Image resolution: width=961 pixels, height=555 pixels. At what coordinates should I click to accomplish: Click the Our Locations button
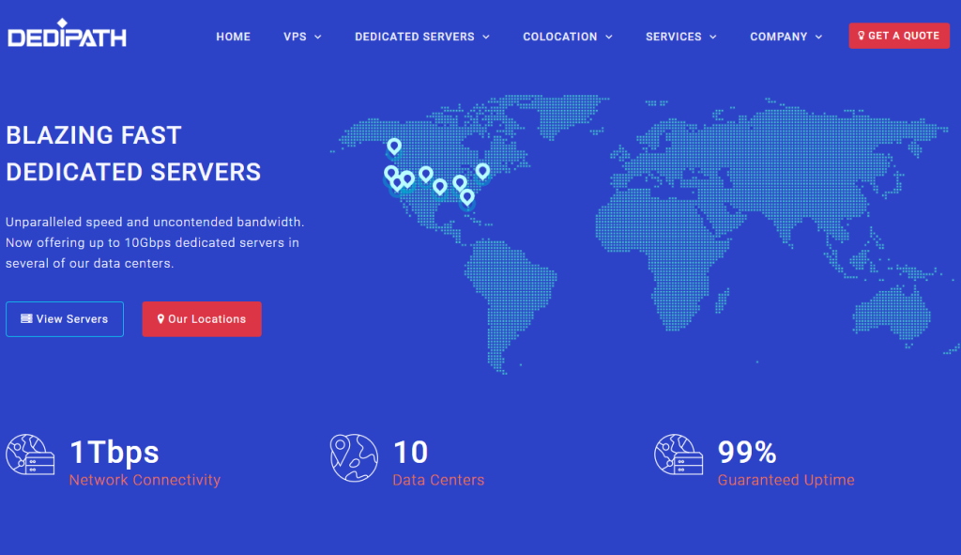coord(202,319)
